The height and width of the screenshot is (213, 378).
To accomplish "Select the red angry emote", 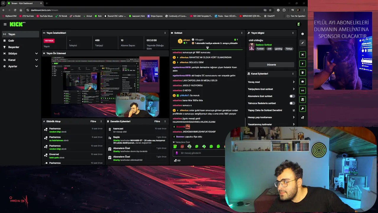I will [x=182, y=146].
